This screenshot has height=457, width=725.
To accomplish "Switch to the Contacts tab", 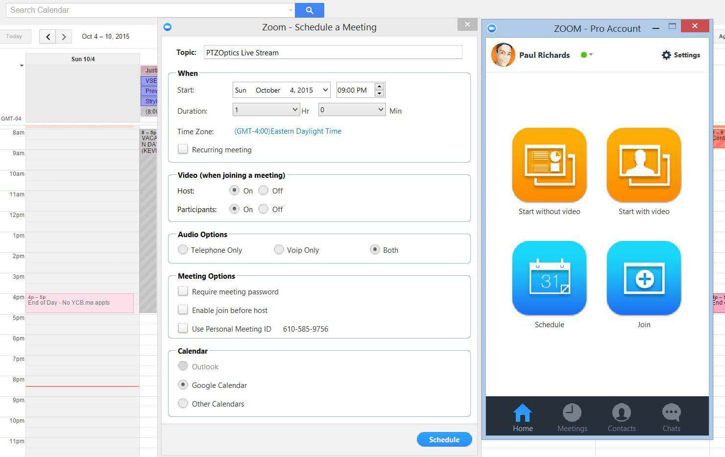I will [x=622, y=418].
